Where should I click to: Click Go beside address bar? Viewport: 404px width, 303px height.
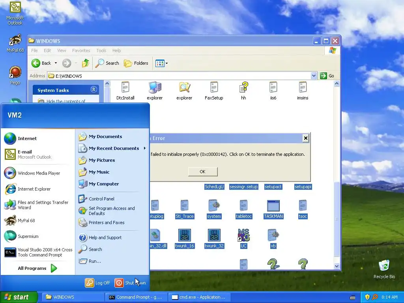click(327, 76)
